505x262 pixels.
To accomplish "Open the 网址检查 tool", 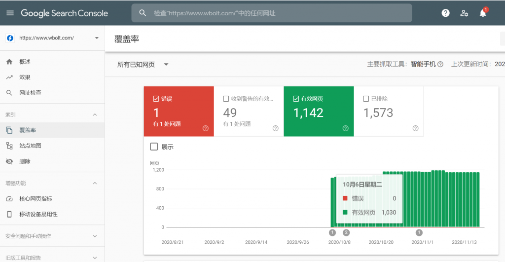I will tap(30, 93).
